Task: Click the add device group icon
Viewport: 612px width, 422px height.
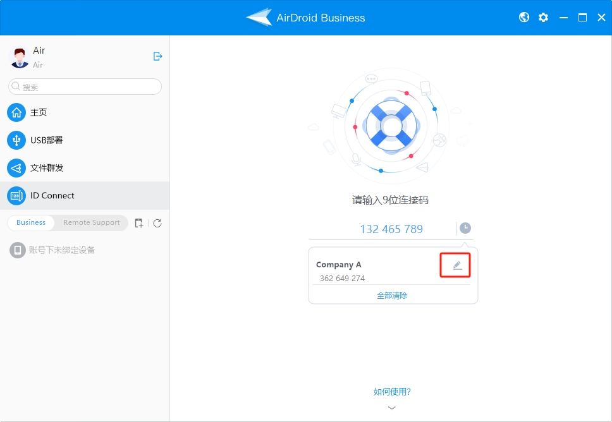Action: coord(139,223)
